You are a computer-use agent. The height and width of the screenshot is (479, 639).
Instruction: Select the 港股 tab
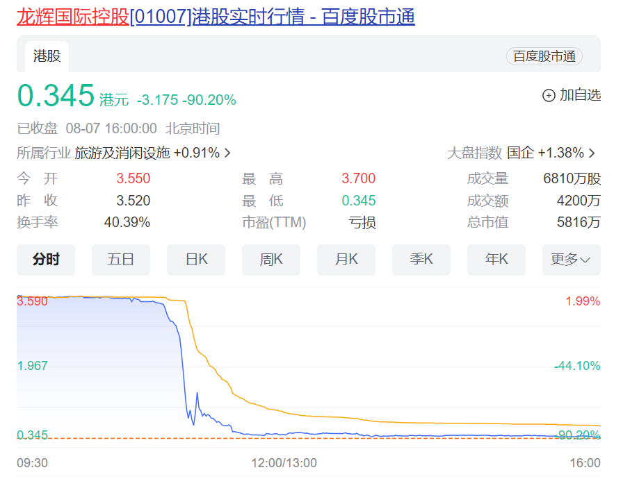[x=47, y=56]
